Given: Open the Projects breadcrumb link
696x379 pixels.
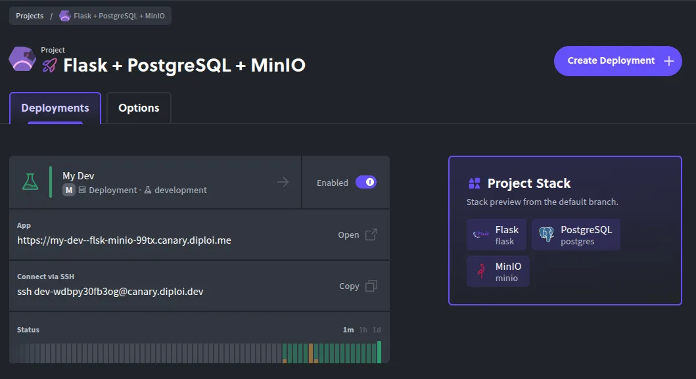Looking at the screenshot, I should 30,16.
